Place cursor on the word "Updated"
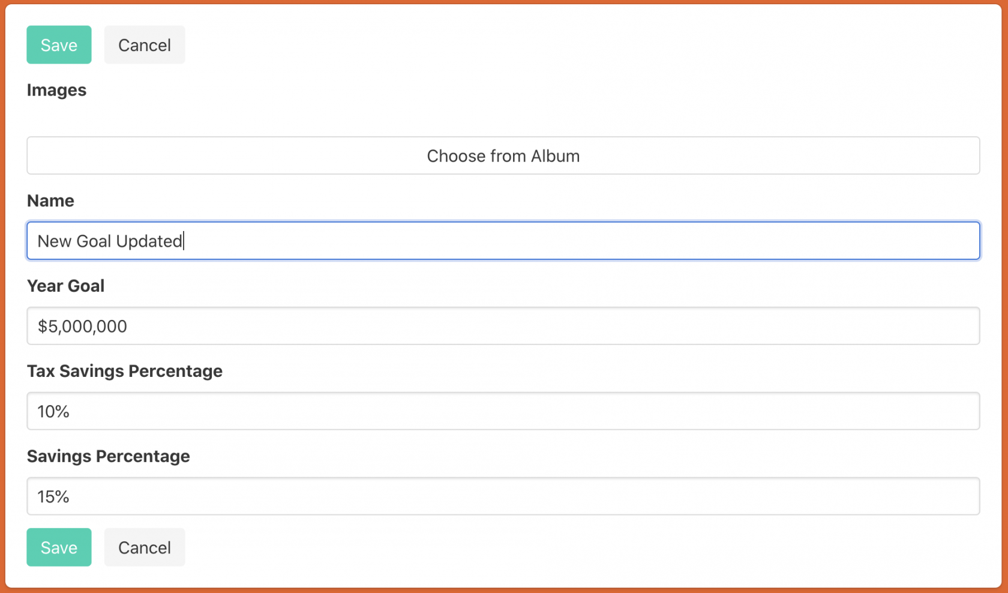1008x593 pixels. tap(149, 241)
